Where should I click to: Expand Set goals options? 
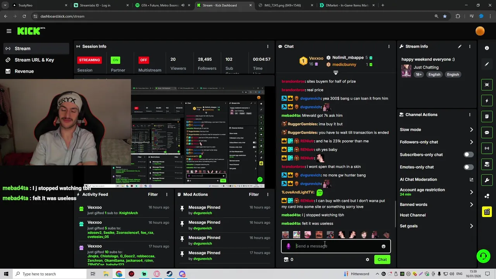click(x=471, y=226)
